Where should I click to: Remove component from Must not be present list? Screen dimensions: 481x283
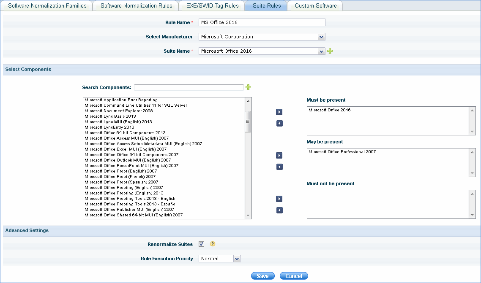[x=279, y=210]
